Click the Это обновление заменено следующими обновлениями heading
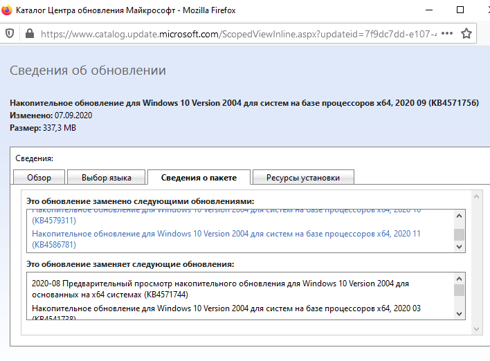Viewport: 490px width, 361px height. [x=140, y=201]
